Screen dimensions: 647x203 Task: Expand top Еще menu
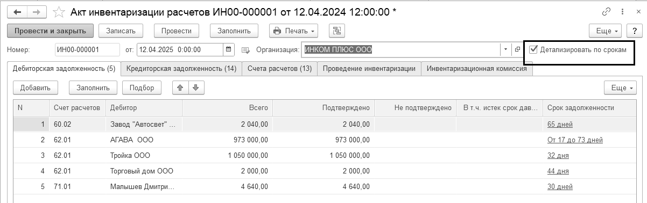[x=606, y=31]
